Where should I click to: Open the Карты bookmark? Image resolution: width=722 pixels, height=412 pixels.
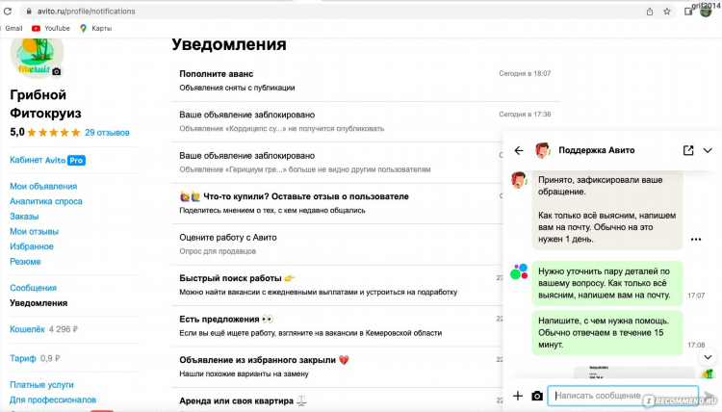(x=95, y=29)
